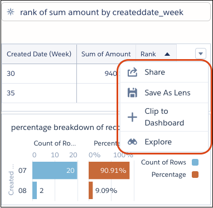The width and height of the screenshot is (213, 208).
Task: Select the Created Date (Week) column header
Action: pos(39,54)
